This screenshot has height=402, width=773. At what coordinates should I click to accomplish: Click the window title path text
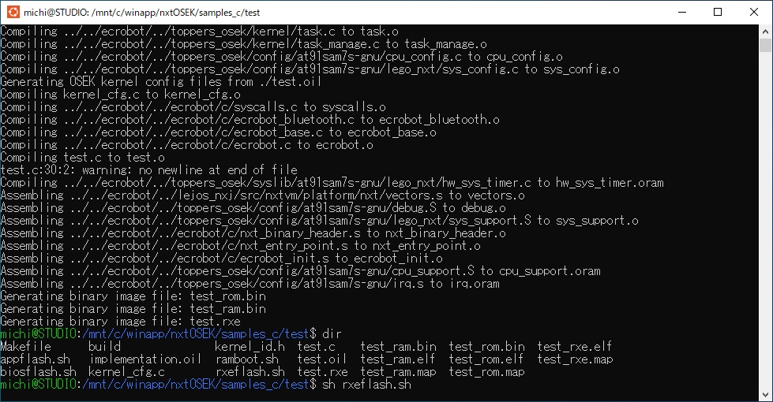(141, 13)
